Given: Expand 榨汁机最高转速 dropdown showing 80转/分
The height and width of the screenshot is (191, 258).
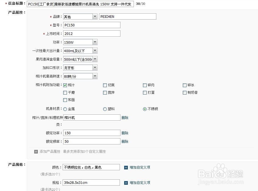Looking at the screenshot, I should pyautogui.click(x=80, y=76).
